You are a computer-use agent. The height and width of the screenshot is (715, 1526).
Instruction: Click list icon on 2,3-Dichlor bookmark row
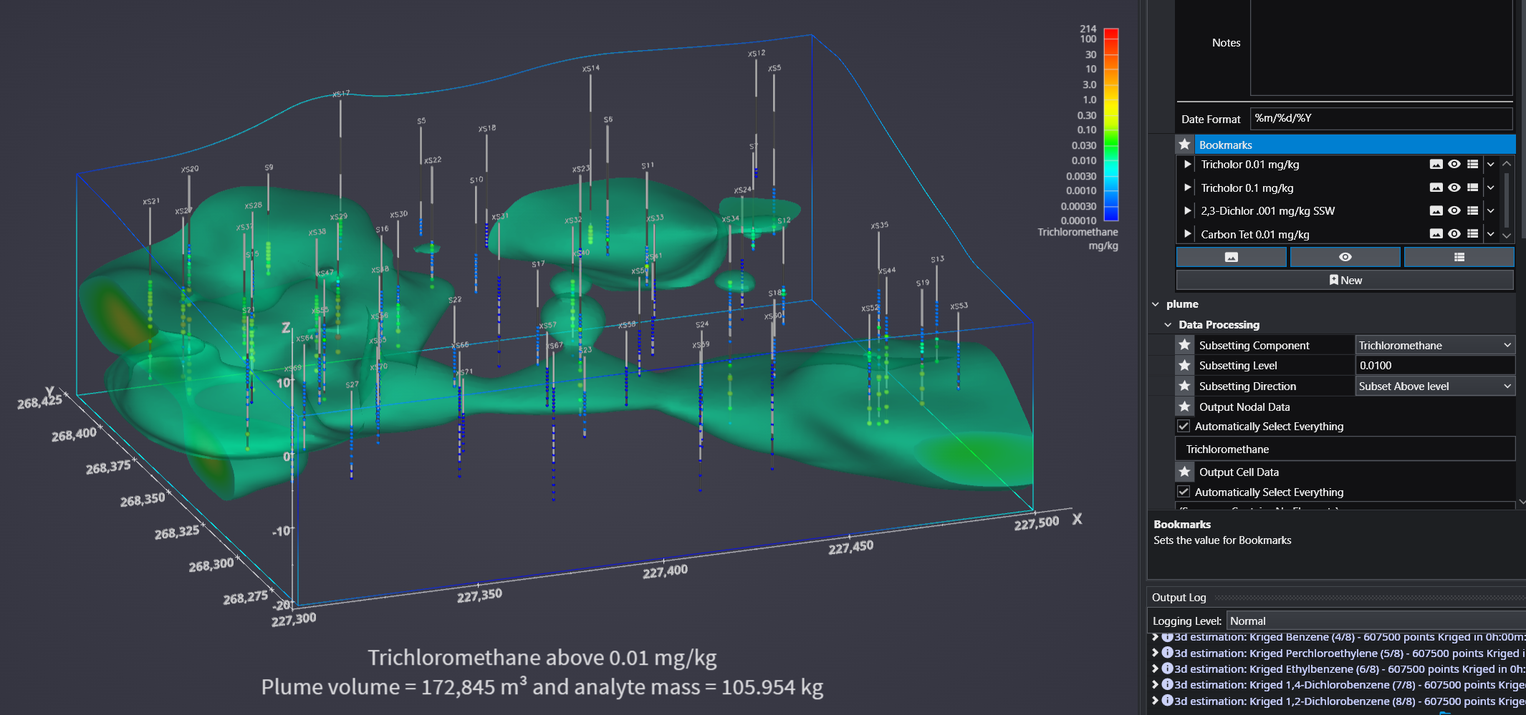coord(1472,211)
